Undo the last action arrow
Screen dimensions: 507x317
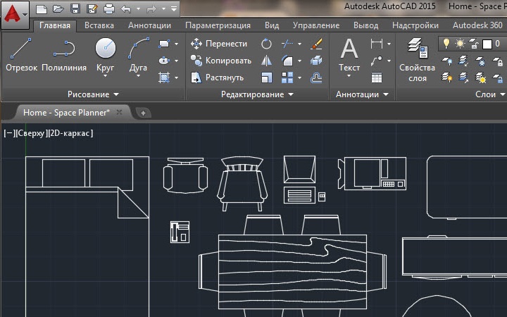[126, 8]
